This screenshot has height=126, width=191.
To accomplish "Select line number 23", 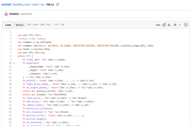I will pyautogui.click(x=10, y=109).
